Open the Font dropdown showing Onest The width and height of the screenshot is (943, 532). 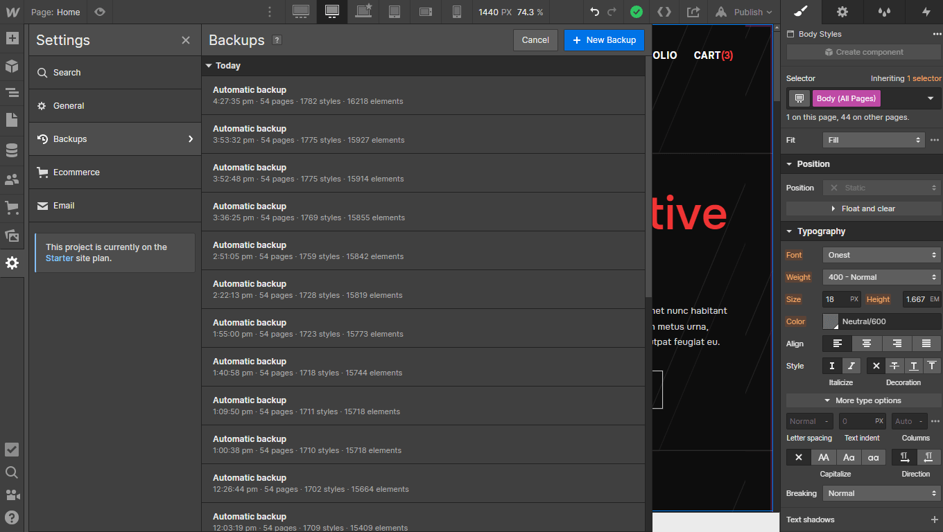(x=881, y=255)
